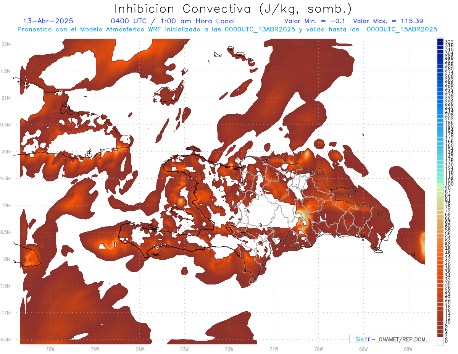Click 'Valor Min. = -0.1' text
The image size is (458, 354).
316,21
